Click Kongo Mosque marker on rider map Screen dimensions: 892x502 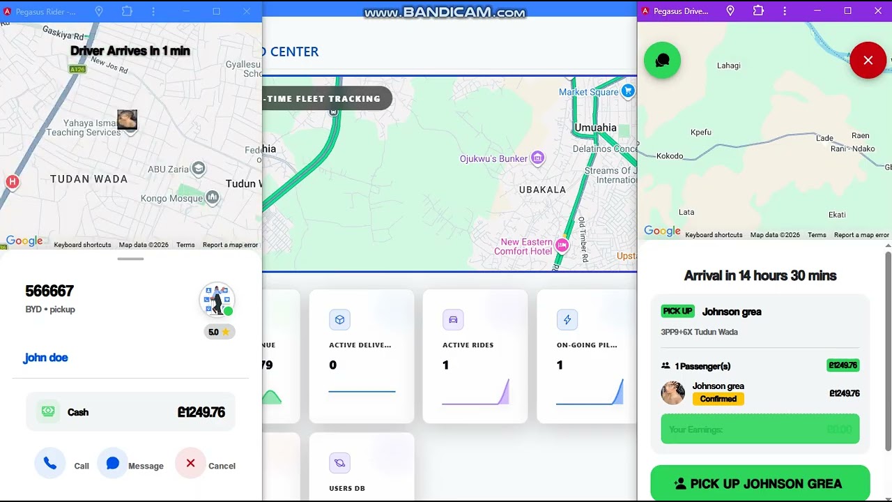coord(213,198)
